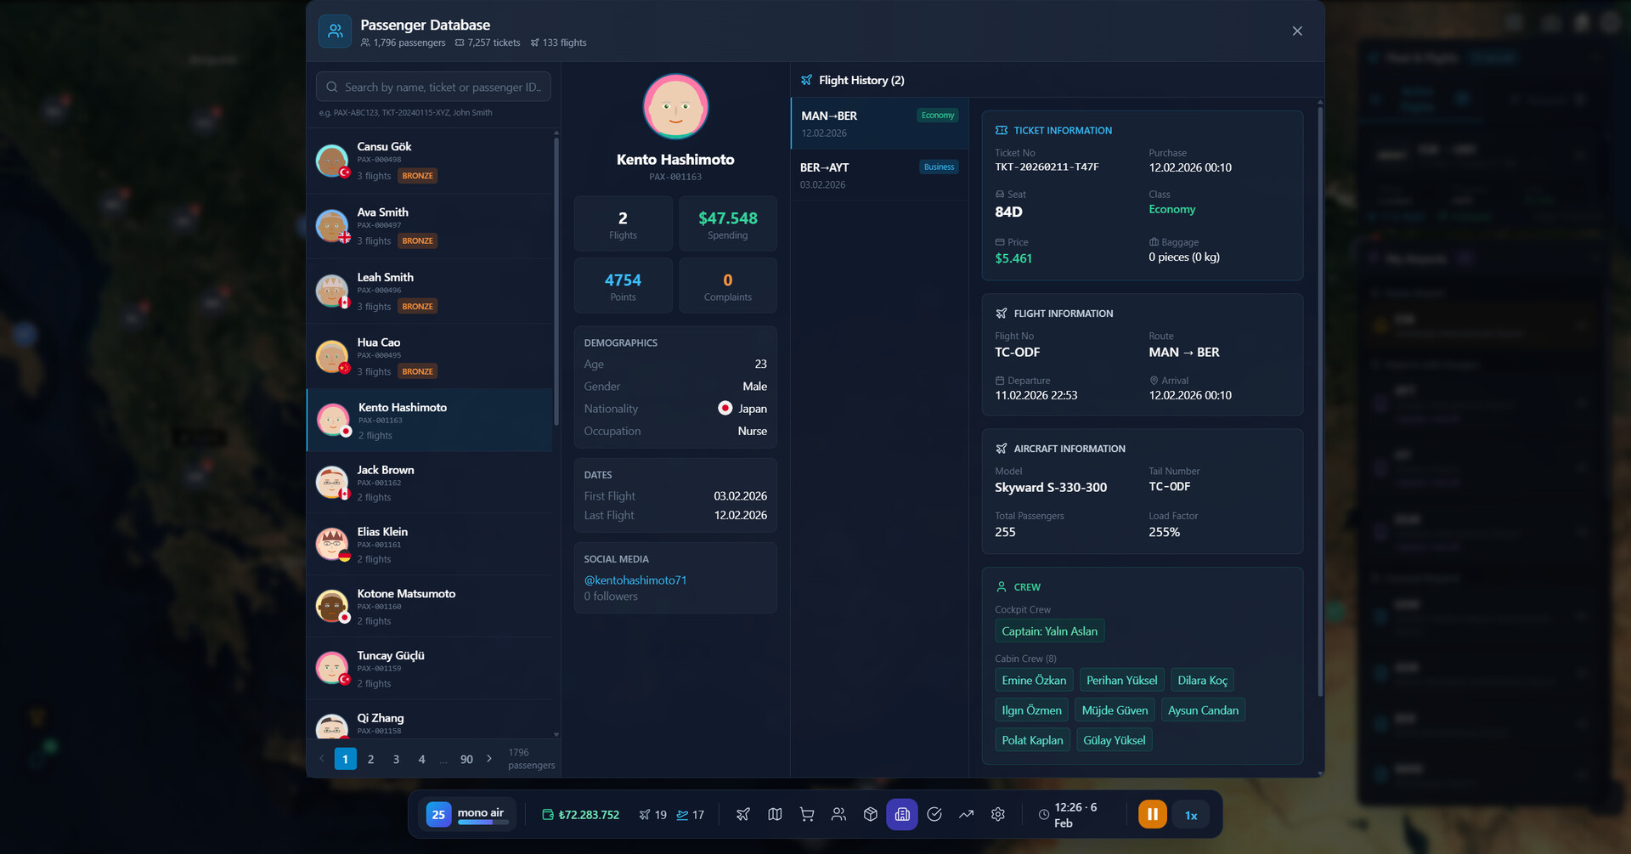
Task: Expand next passenger page with right chevron
Action: point(489,759)
